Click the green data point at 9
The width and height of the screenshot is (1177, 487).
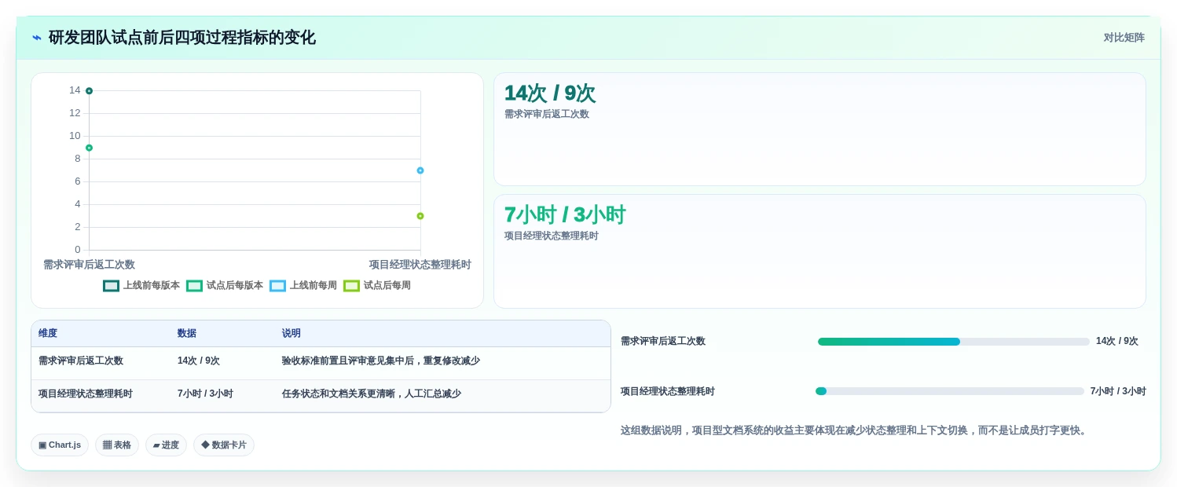(x=89, y=148)
